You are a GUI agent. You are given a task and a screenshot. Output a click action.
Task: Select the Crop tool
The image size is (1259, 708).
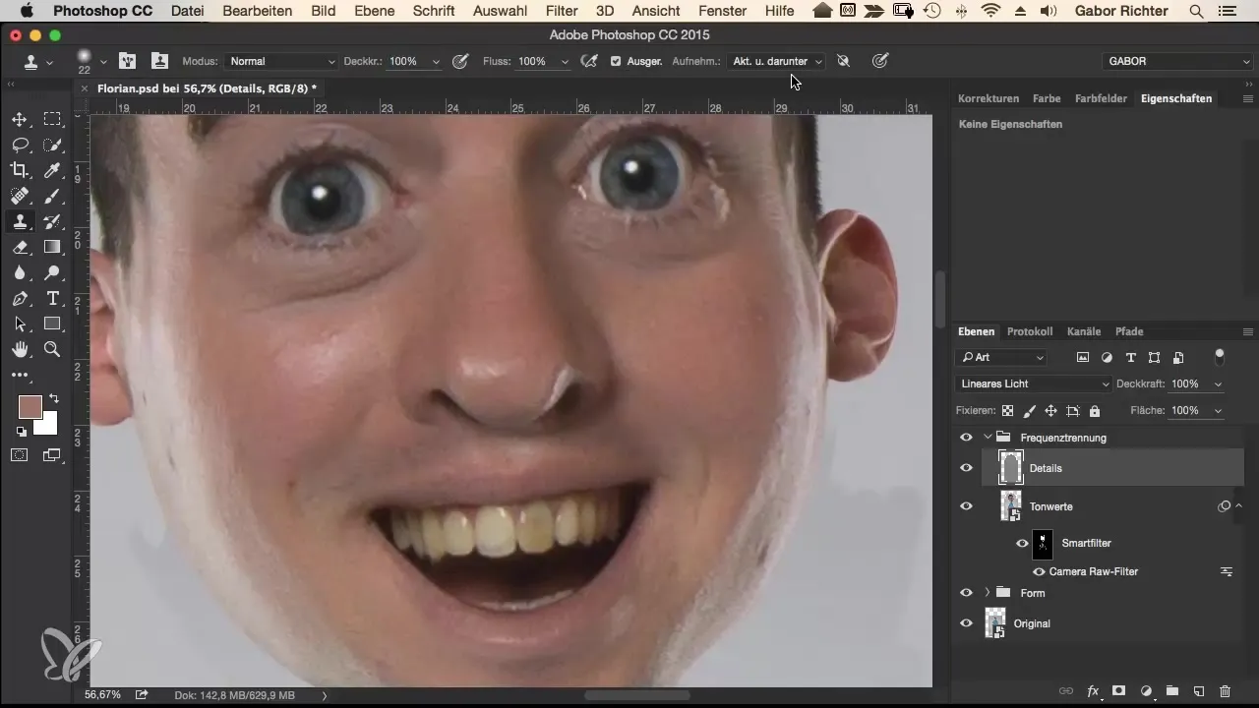coord(20,170)
